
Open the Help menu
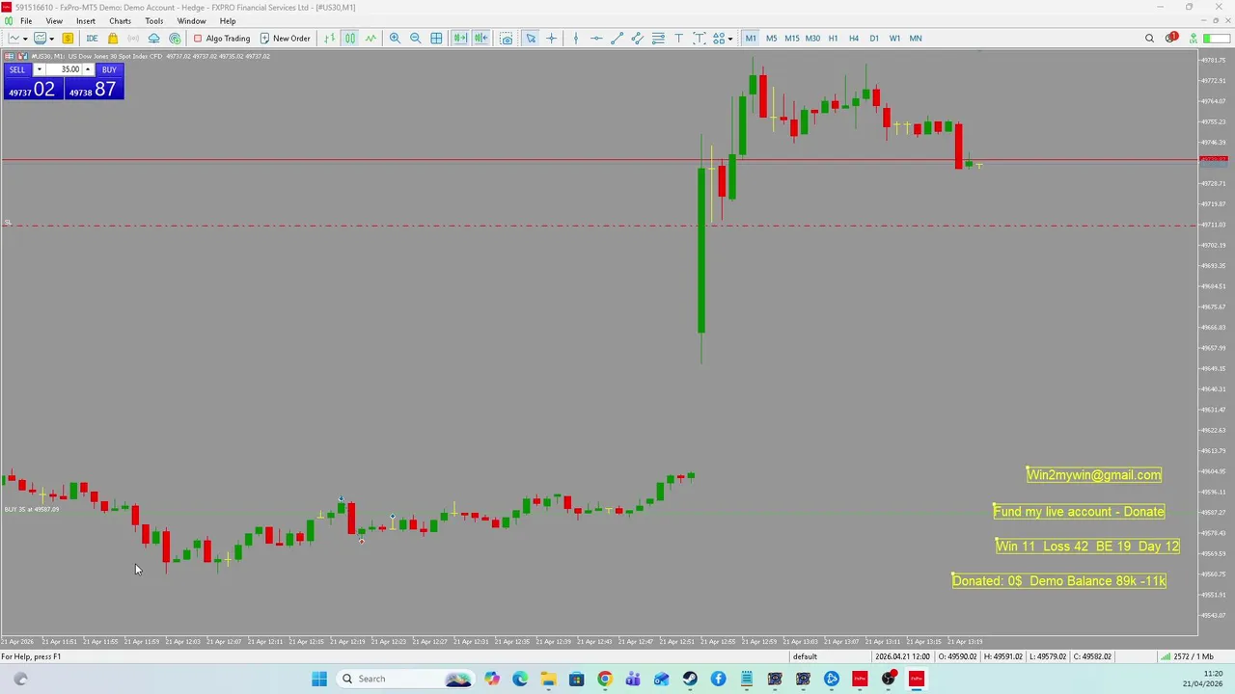228,21
